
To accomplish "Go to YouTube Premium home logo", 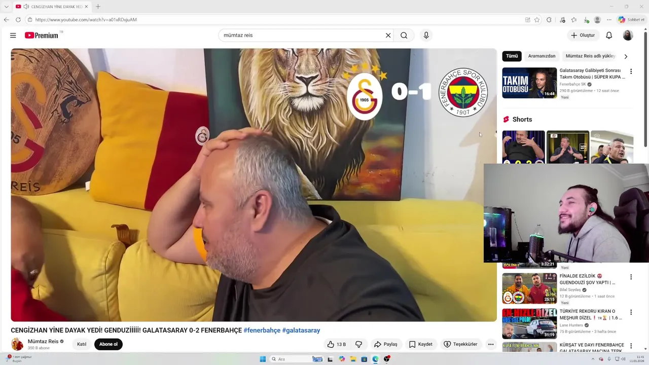I will coord(42,35).
